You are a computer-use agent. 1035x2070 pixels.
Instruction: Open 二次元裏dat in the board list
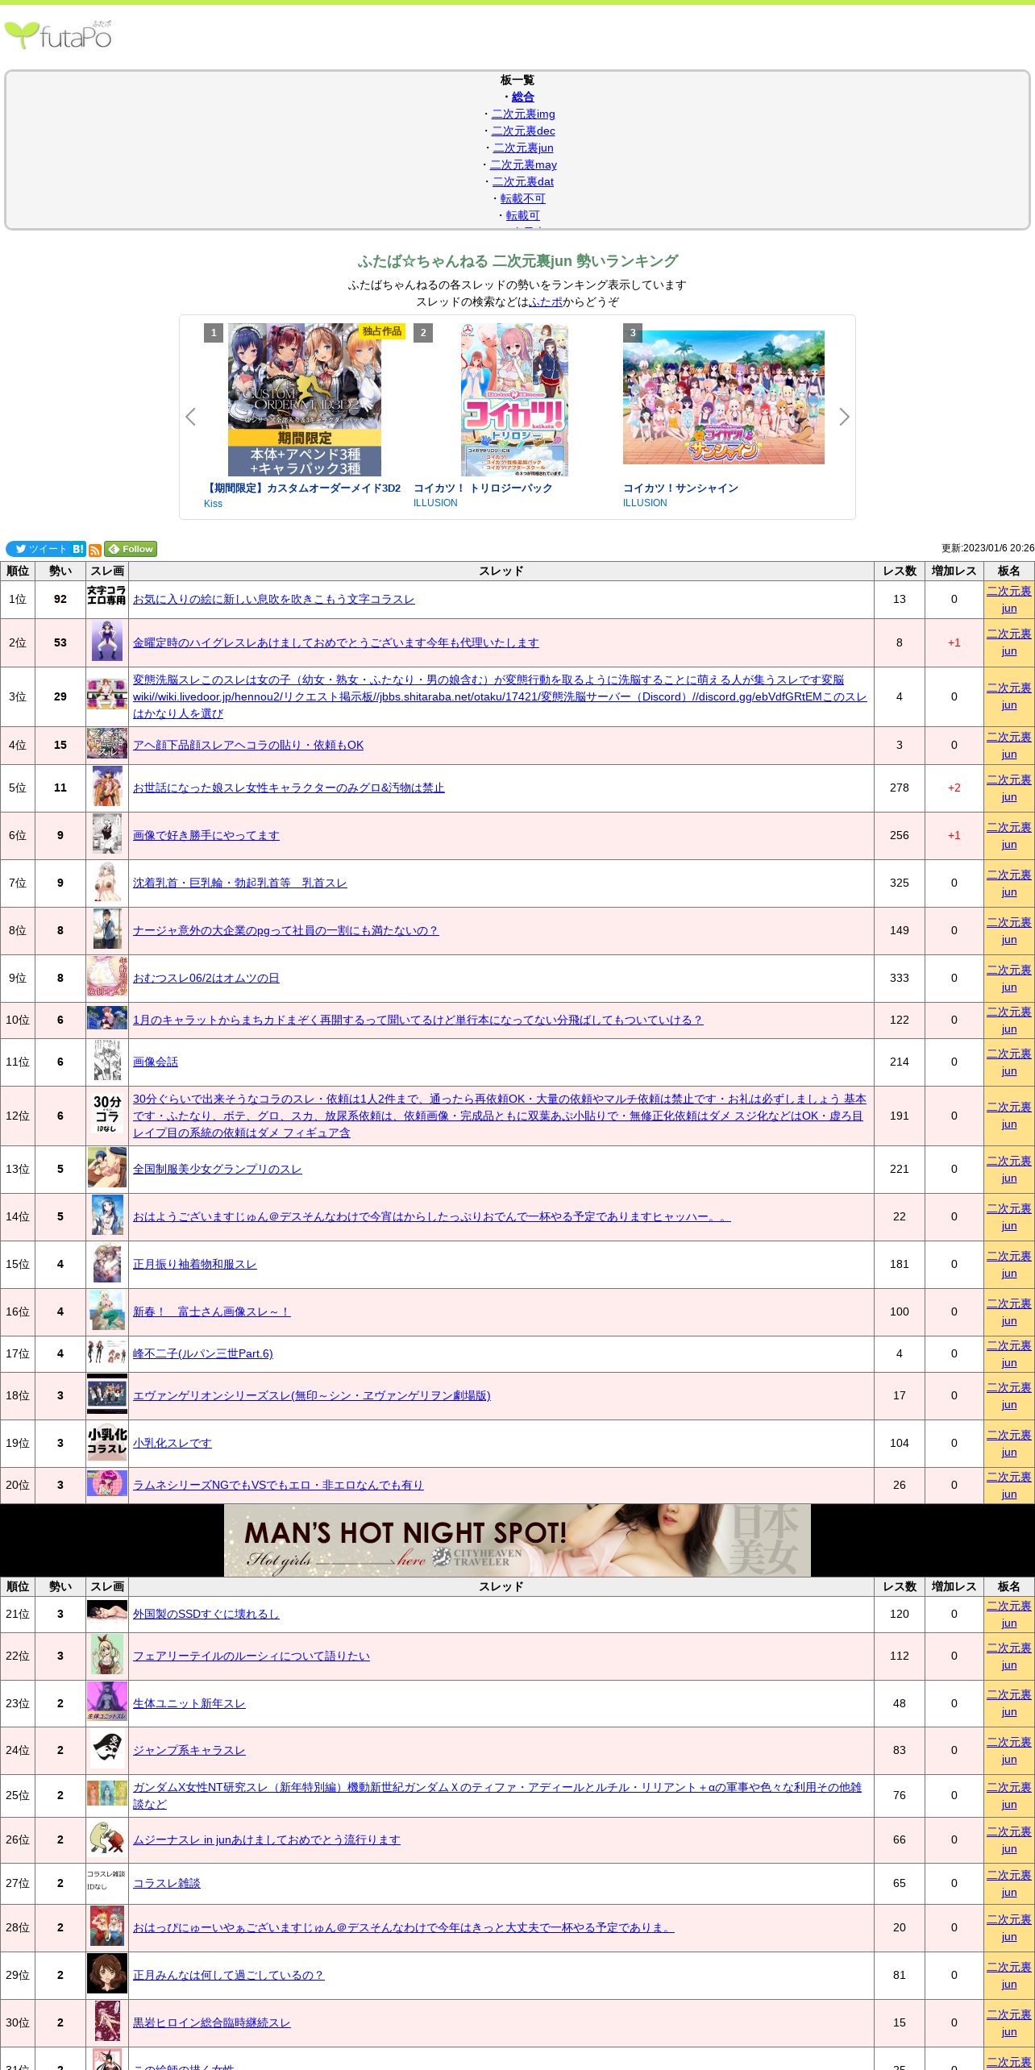(523, 181)
